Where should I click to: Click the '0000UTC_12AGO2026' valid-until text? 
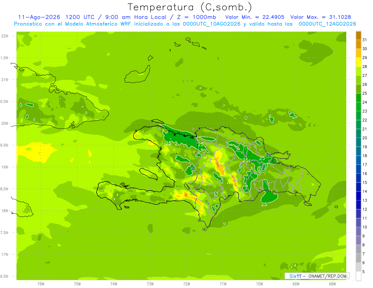327,24
